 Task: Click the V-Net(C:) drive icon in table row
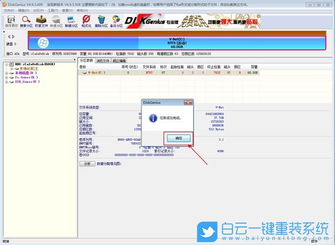pyautogui.click(x=85, y=73)
